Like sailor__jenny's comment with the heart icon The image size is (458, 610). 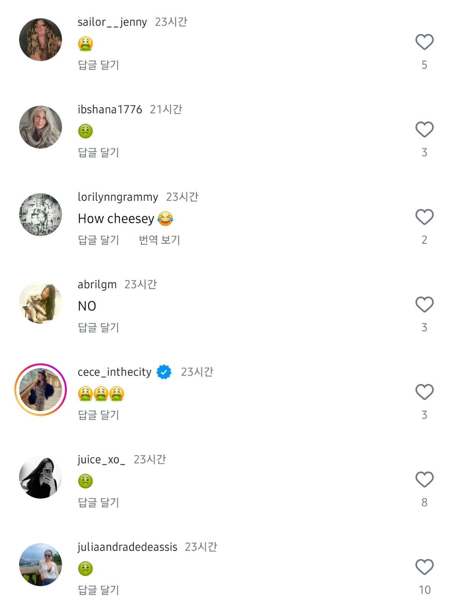pyautogui.click(x=424, y=42)
